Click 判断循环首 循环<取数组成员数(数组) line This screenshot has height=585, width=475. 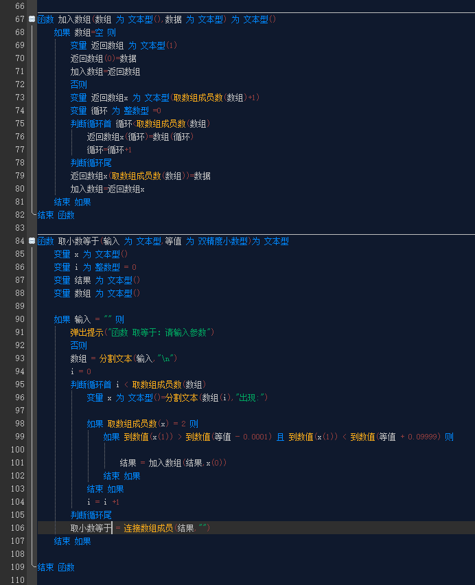coord(140,124)
